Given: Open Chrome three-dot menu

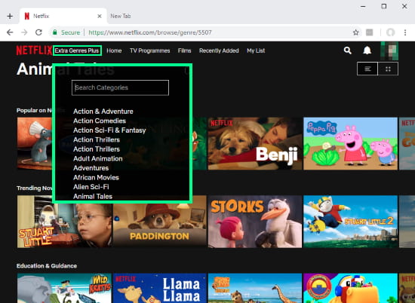Looking at the screenshot, I should [405, 32].
